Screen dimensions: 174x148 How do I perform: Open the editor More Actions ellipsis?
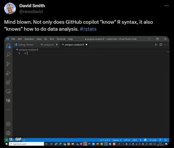[165, 45]
